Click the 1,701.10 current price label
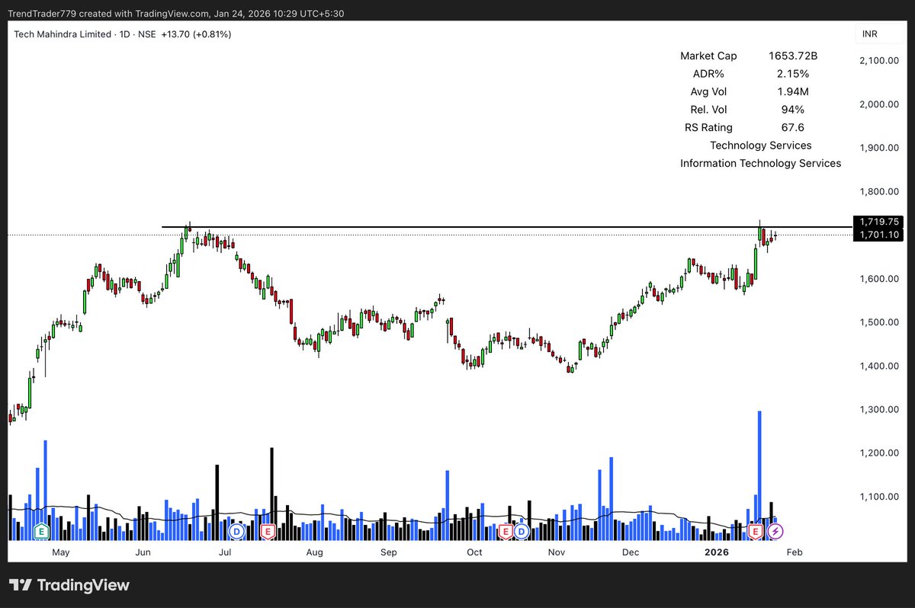 point(880,235)
